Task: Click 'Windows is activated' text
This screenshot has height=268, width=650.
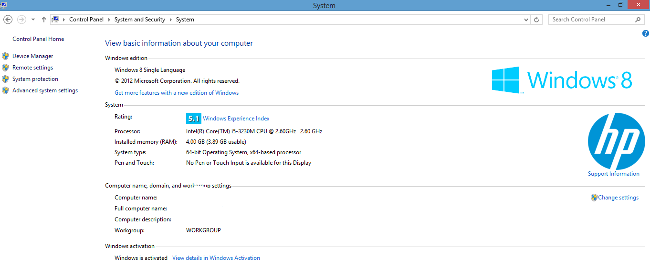Action: click(141, 258)
